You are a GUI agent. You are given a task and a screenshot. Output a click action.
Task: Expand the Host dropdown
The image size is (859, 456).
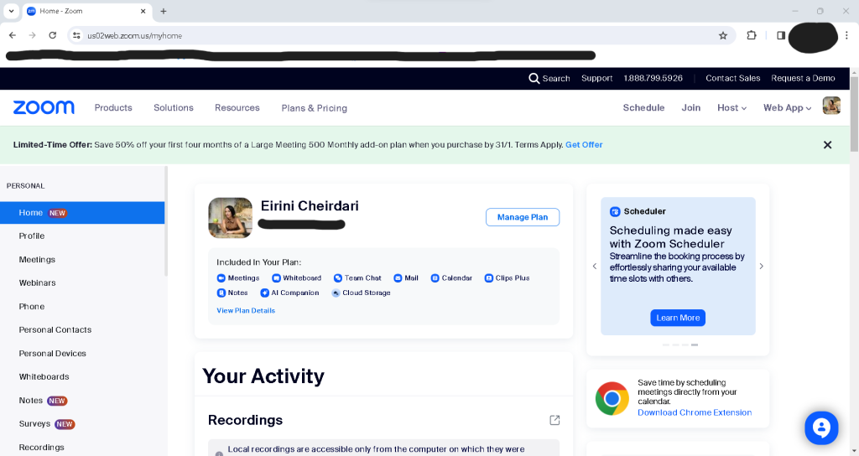click(x=731, y=108)
